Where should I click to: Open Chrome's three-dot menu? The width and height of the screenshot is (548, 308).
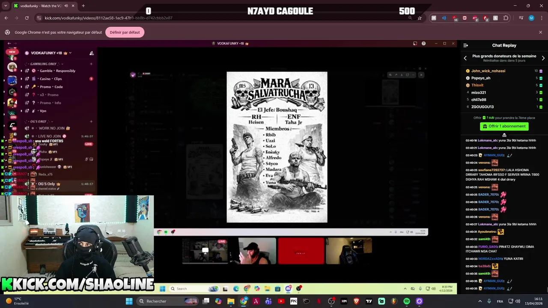click(x=541, y=18)
